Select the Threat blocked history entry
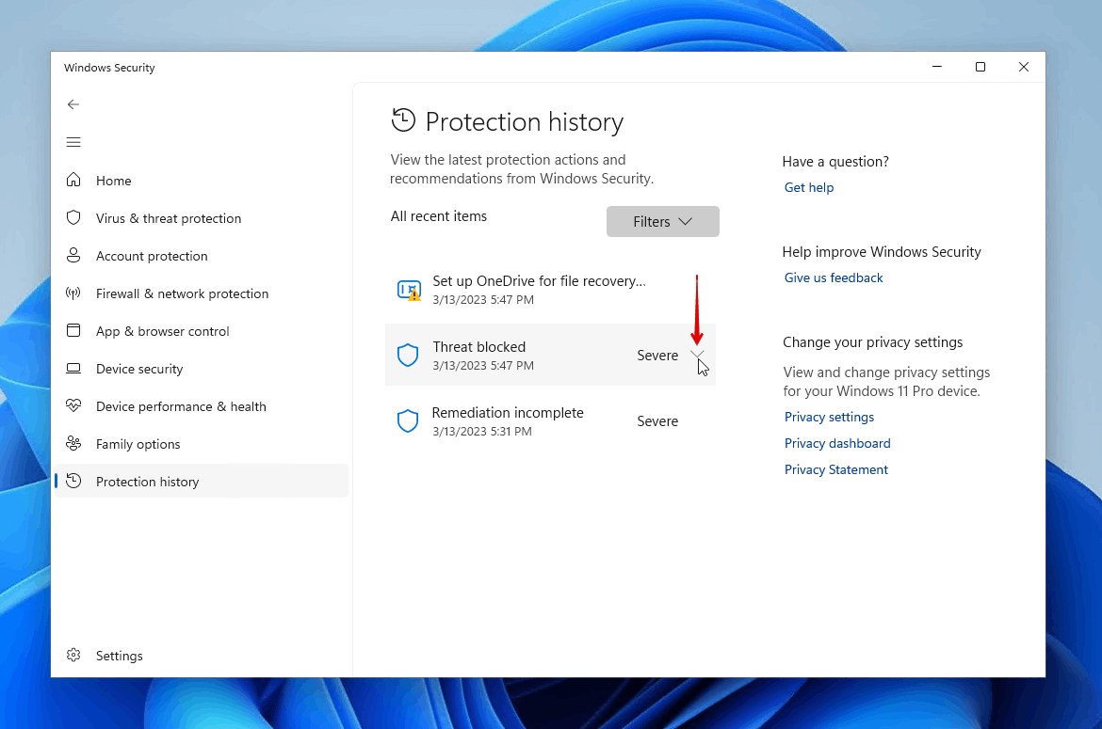Viewport: 1102px width, 729px height. tap(550, 355)
